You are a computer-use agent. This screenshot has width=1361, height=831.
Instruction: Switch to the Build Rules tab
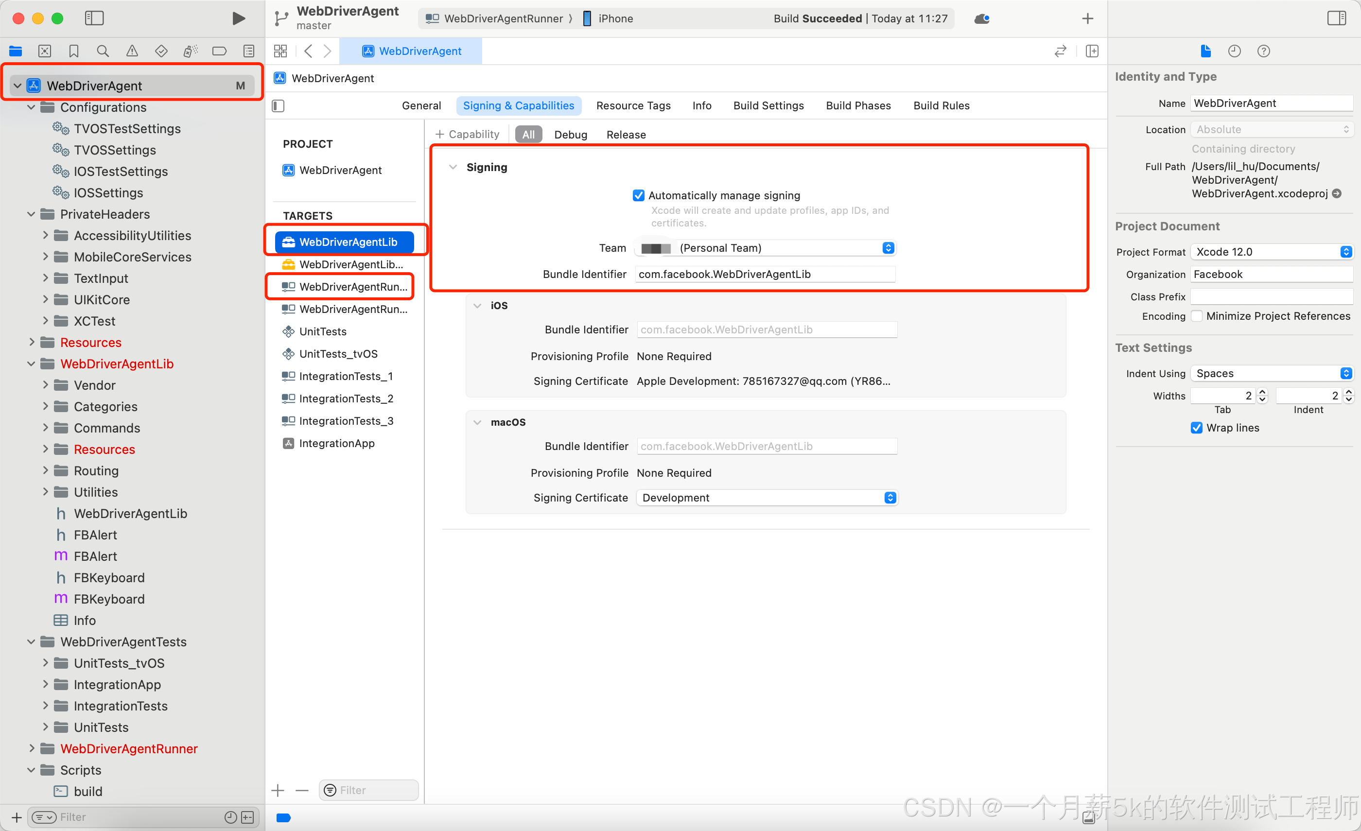click(x=941, y=105)
